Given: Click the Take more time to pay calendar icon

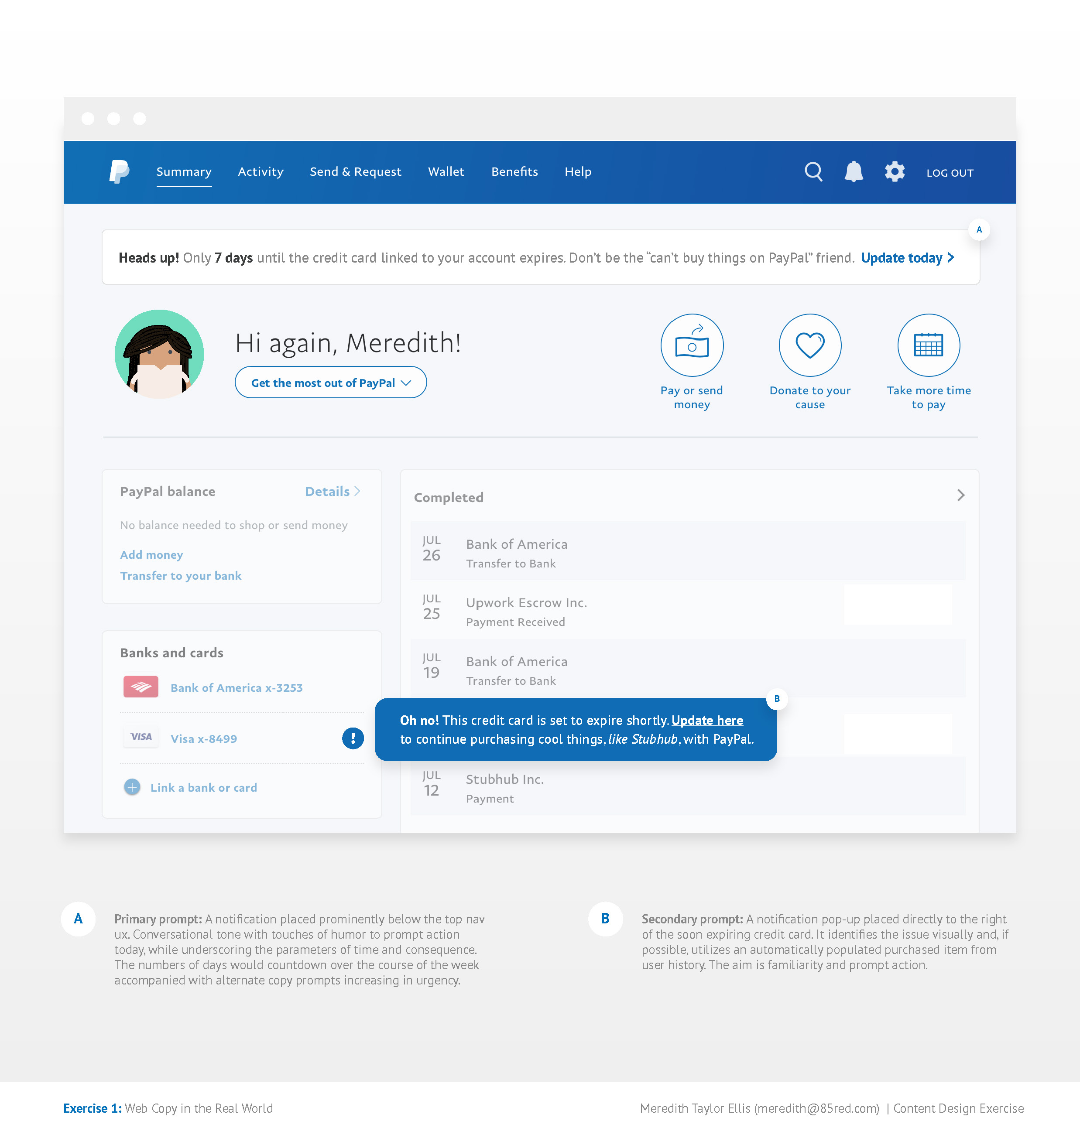Looking at the screenshot, I should point(928,345).
